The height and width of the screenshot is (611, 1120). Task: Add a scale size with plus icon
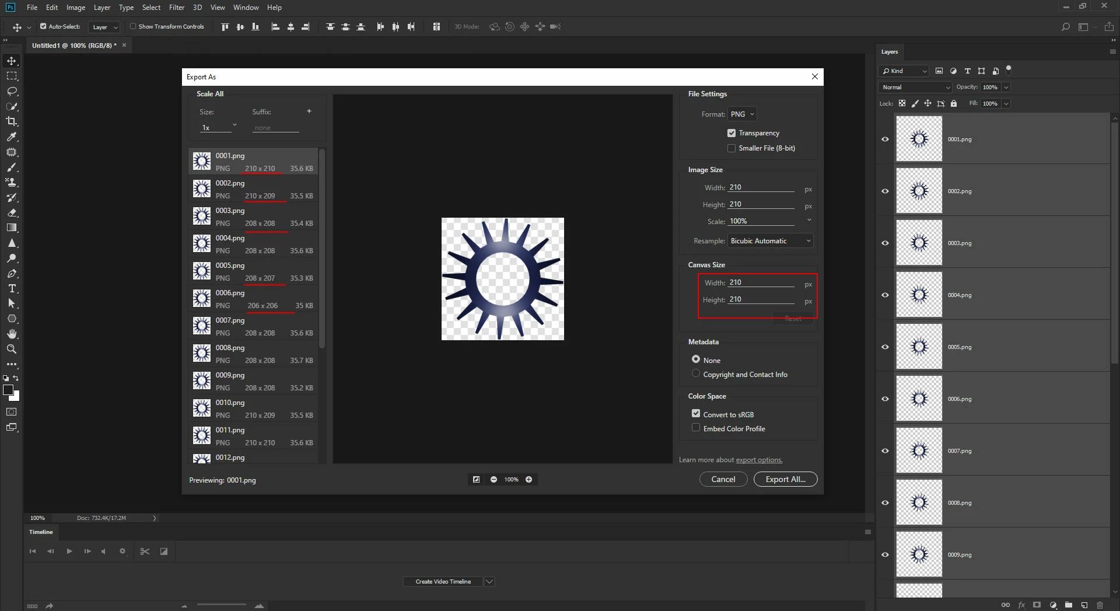(309, 111)
